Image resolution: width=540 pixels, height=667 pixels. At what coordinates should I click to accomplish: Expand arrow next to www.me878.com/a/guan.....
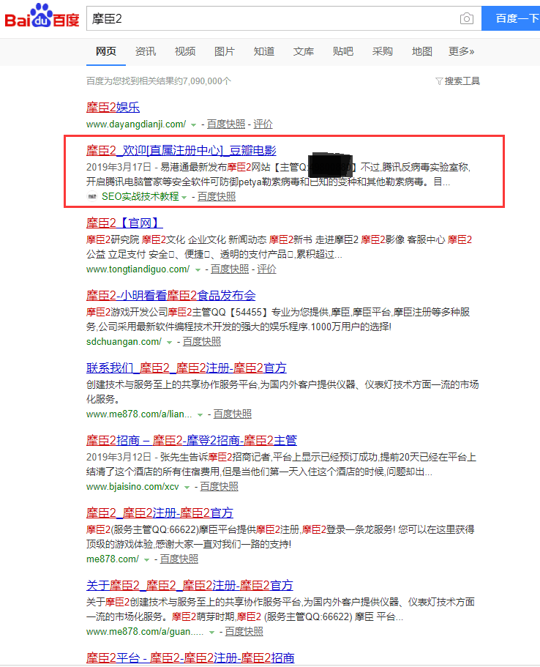[211, 633]
